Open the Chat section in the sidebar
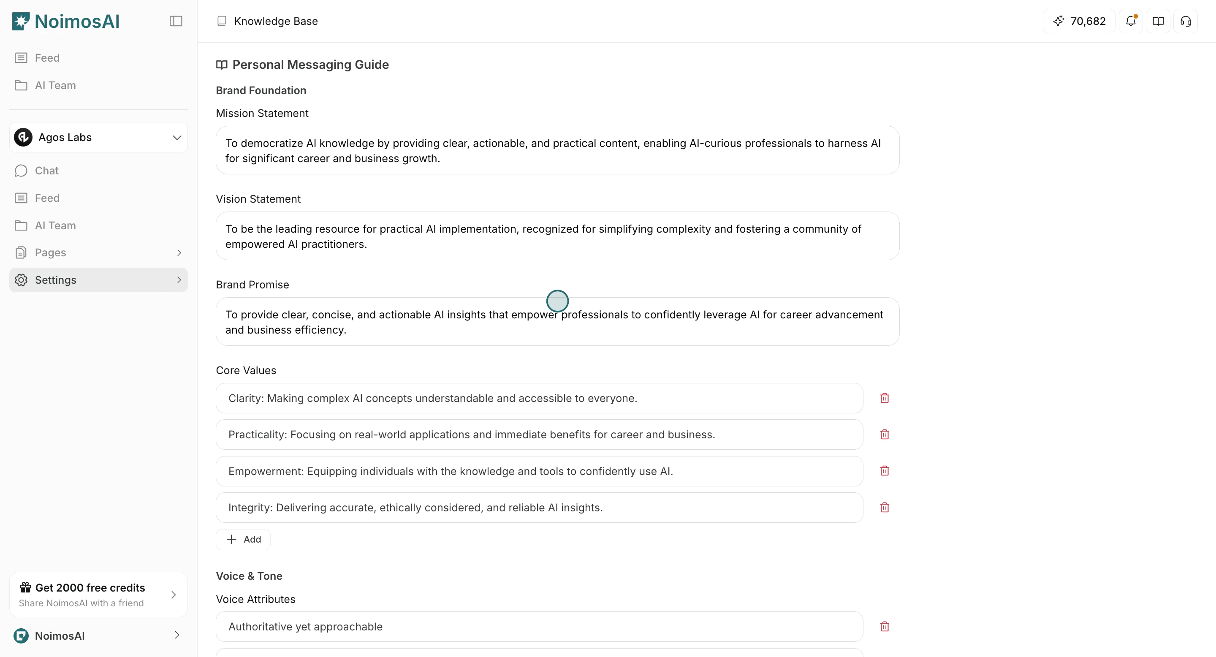This screenshot has height=657, width=1216. tap(47, 171)
